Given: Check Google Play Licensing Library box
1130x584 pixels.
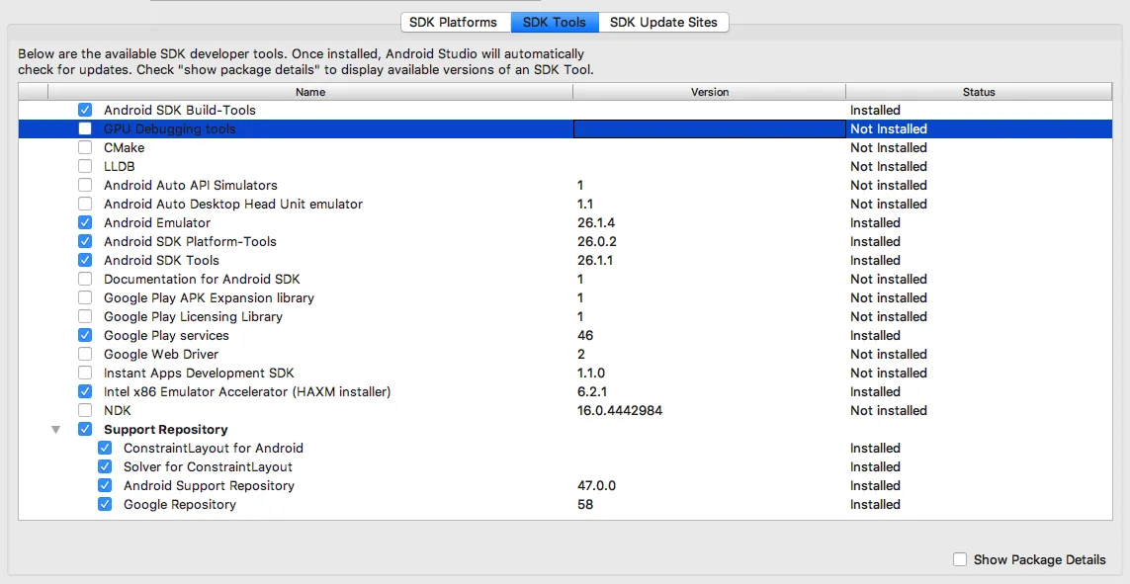Looking at the screenshot, I should [85, 316].
